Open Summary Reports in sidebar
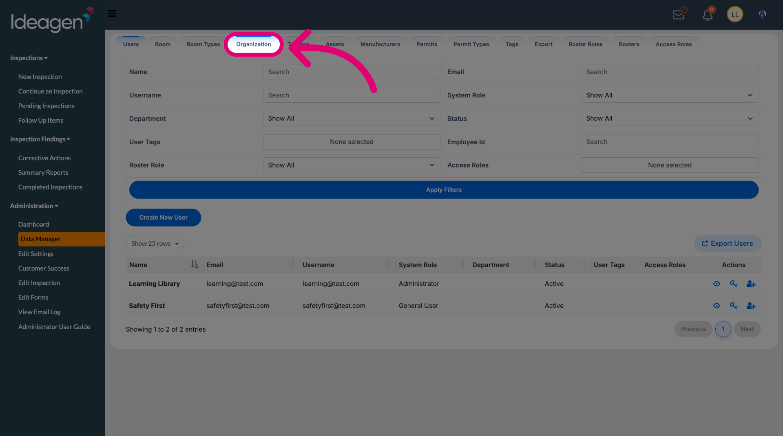 tap(43, 173)
